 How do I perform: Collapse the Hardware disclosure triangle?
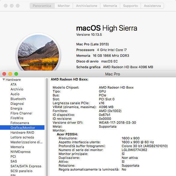(x=4, y=80)
